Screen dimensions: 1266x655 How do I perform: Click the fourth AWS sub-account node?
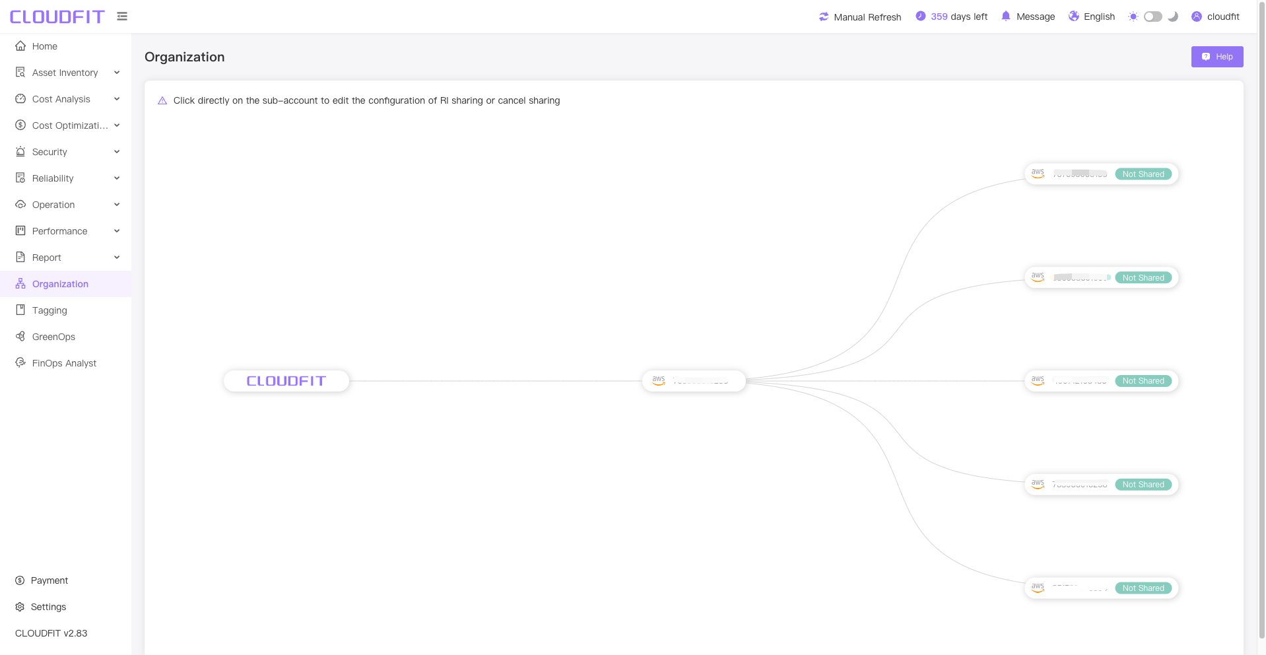1101,485
